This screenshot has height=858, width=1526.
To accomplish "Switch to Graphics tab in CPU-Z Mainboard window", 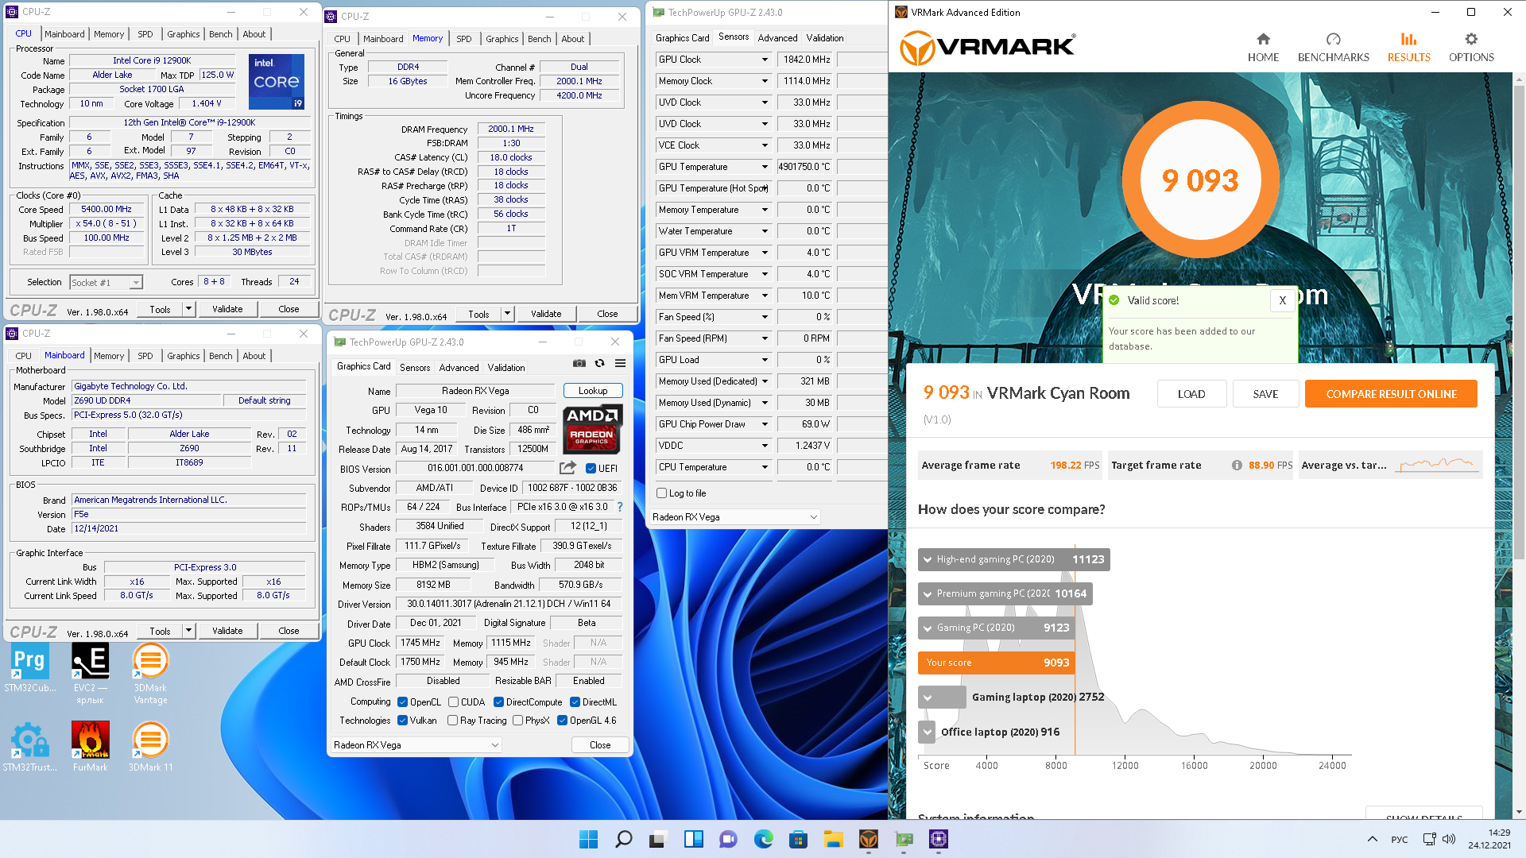I will (184, 356).
